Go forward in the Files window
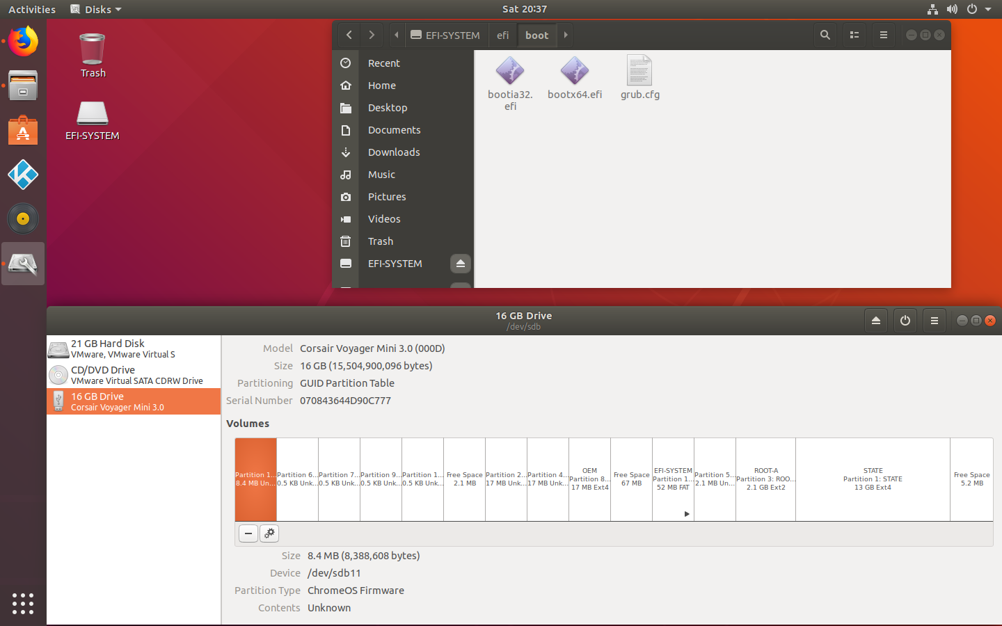This screenshot has width=1002, height=626. (x=372, y=35)
